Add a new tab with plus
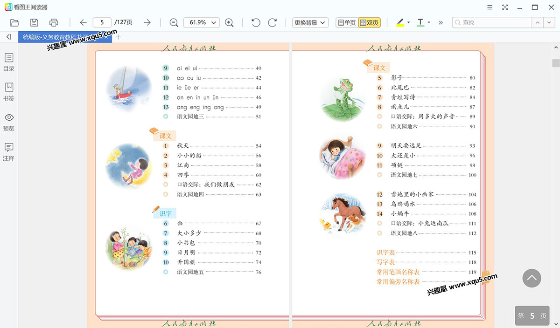 point(118,37)
